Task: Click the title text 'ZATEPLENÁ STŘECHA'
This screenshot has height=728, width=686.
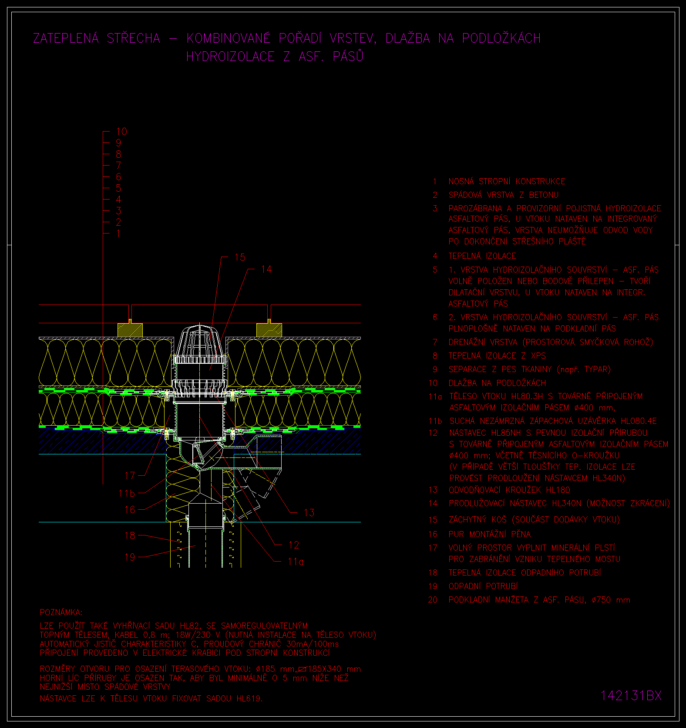Action: coord(97,38)
